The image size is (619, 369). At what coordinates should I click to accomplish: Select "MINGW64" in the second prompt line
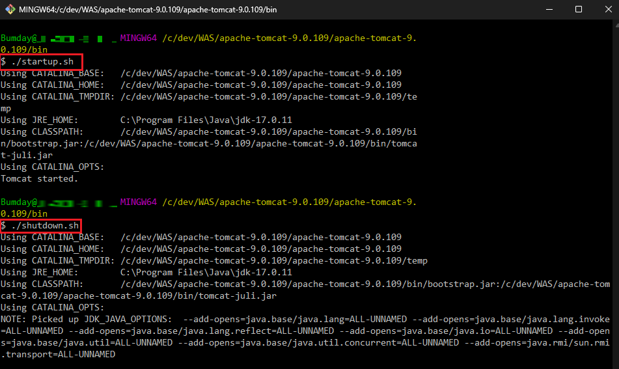tap(139, 202)
